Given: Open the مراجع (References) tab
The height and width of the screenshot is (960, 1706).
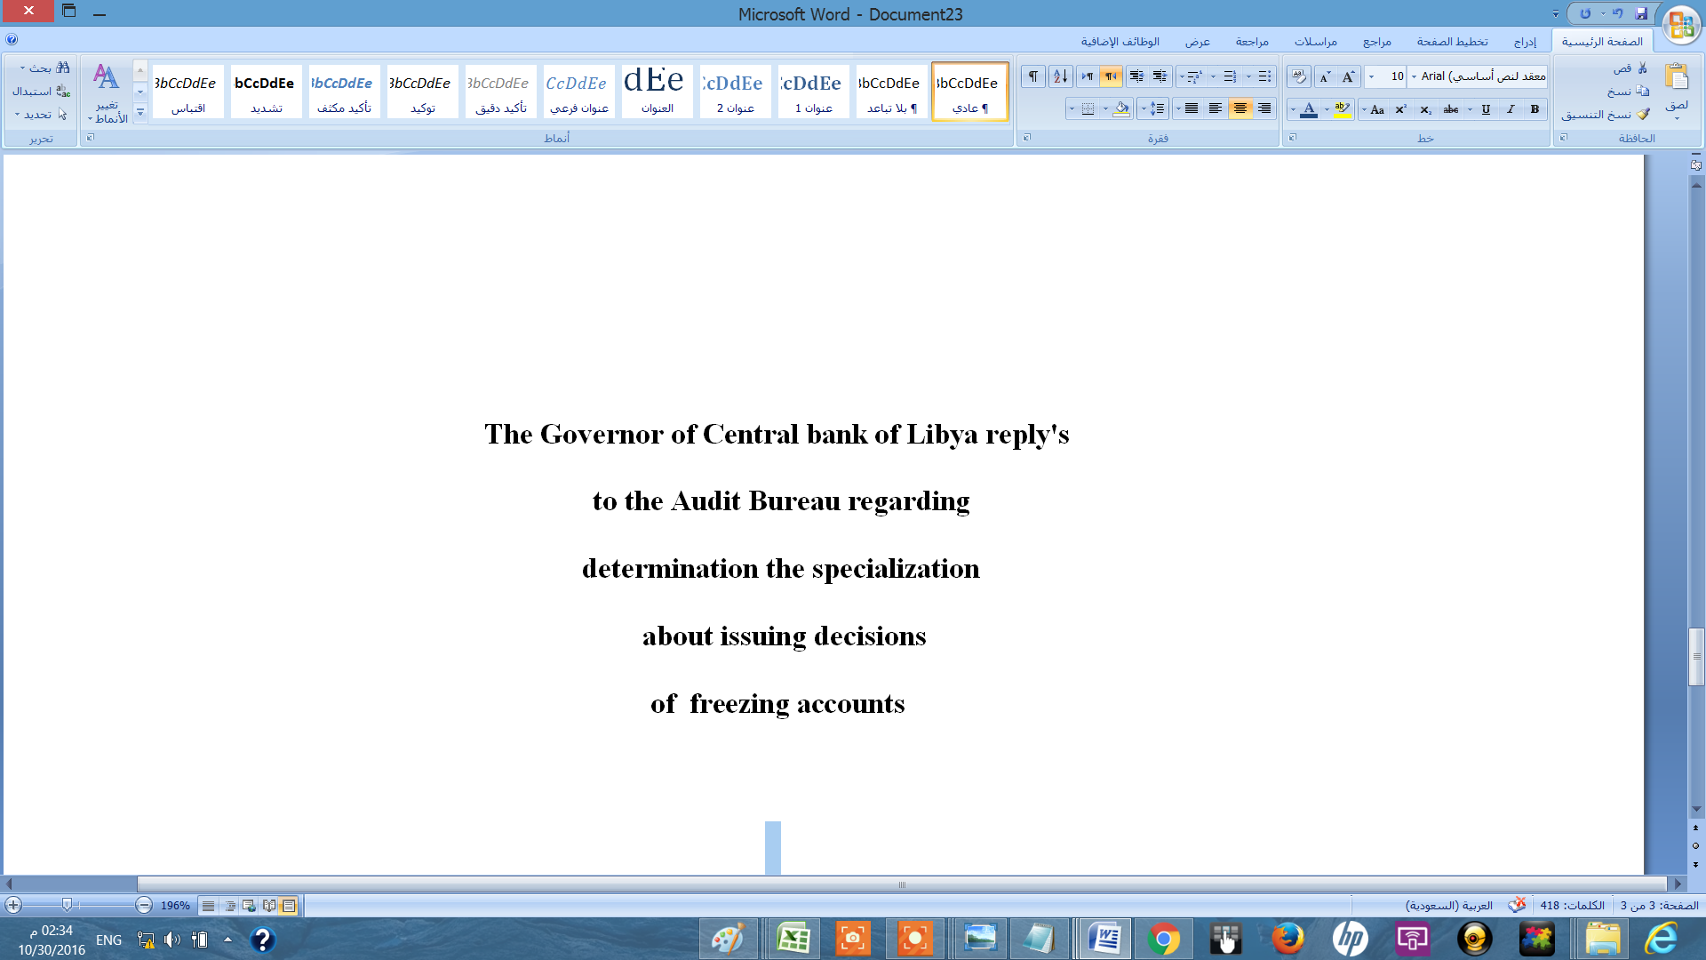Looking at the screenshot, I should click(x=1377, y=42).
